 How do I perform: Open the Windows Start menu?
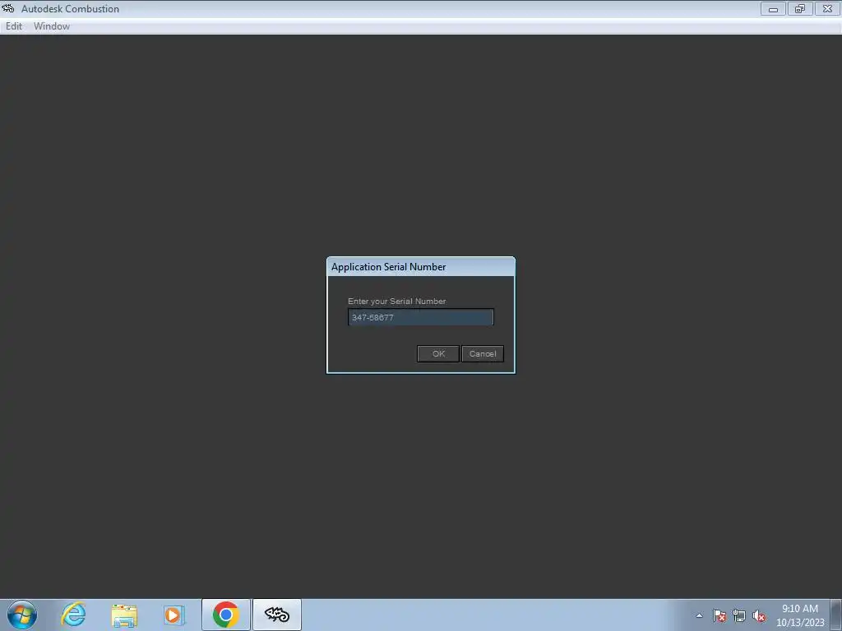click(x=22, y=615)
